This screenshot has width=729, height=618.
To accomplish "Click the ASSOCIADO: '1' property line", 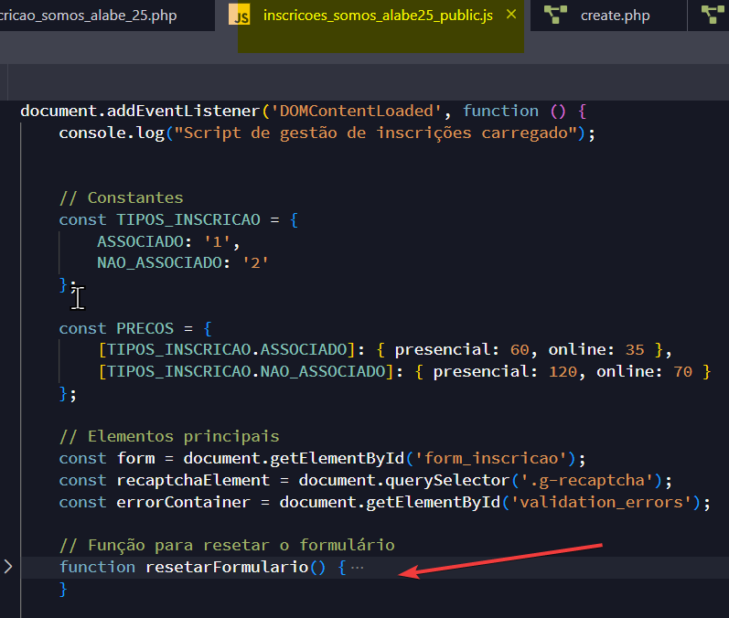I will [168, 241].
